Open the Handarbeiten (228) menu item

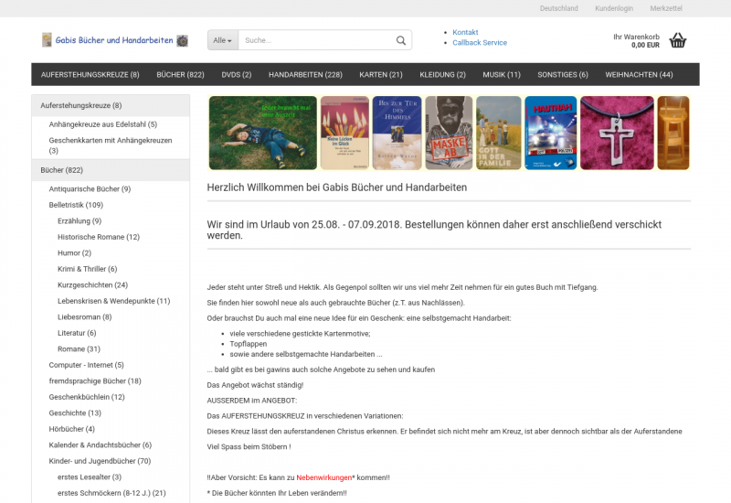[305, 74]
